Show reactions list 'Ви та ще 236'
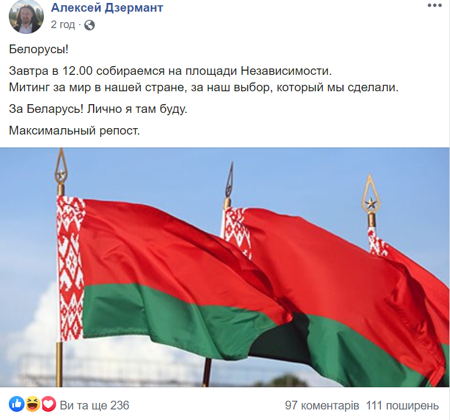Viewport: 450px width, 420px height. click(94, 405)
